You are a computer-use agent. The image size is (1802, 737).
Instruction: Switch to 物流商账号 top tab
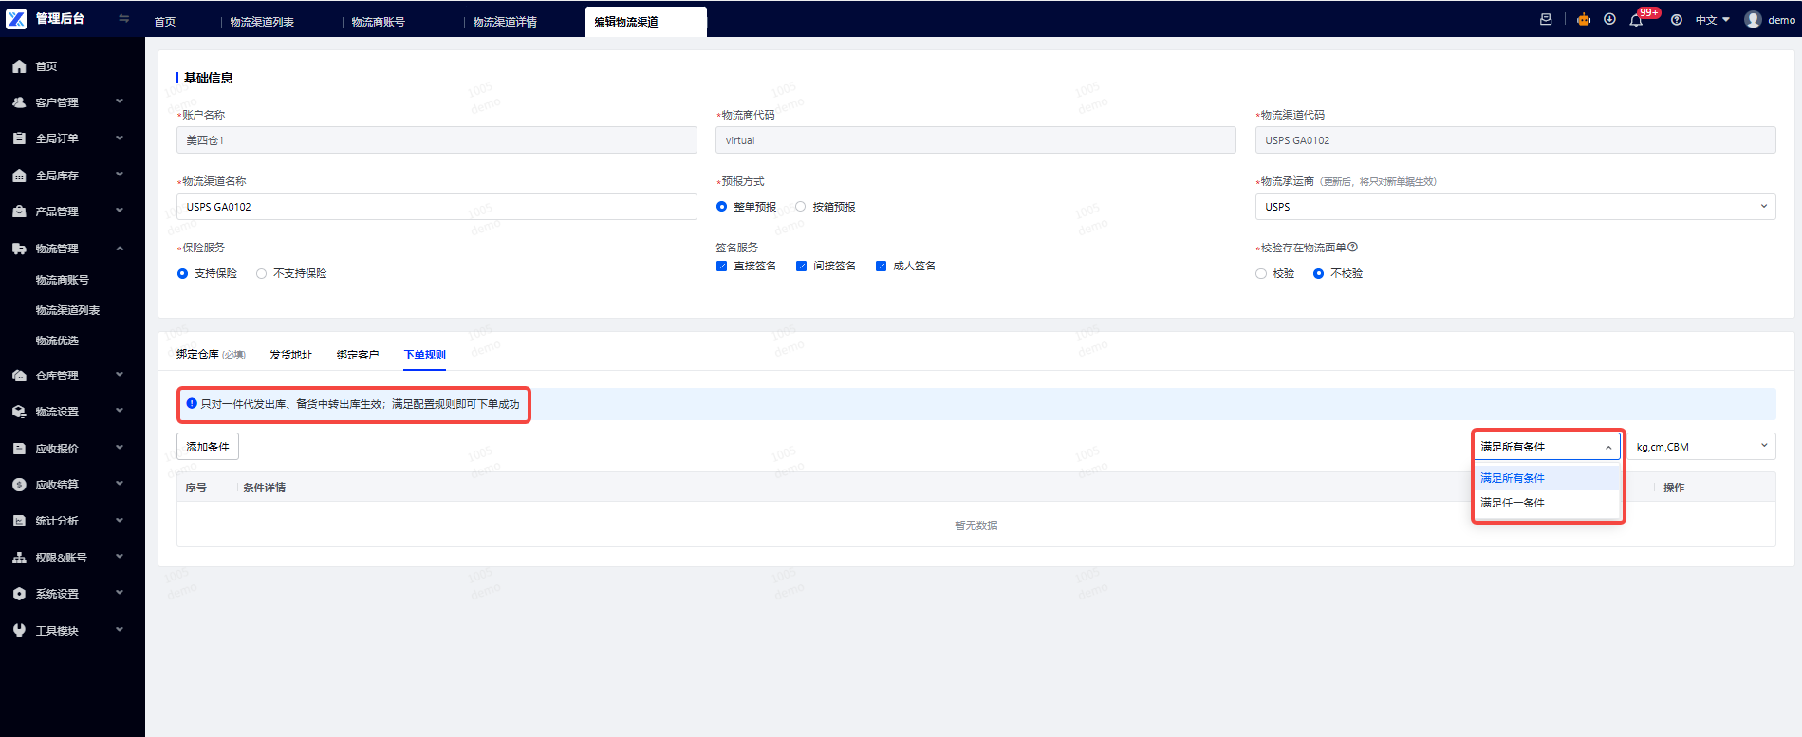coord(378,22)
